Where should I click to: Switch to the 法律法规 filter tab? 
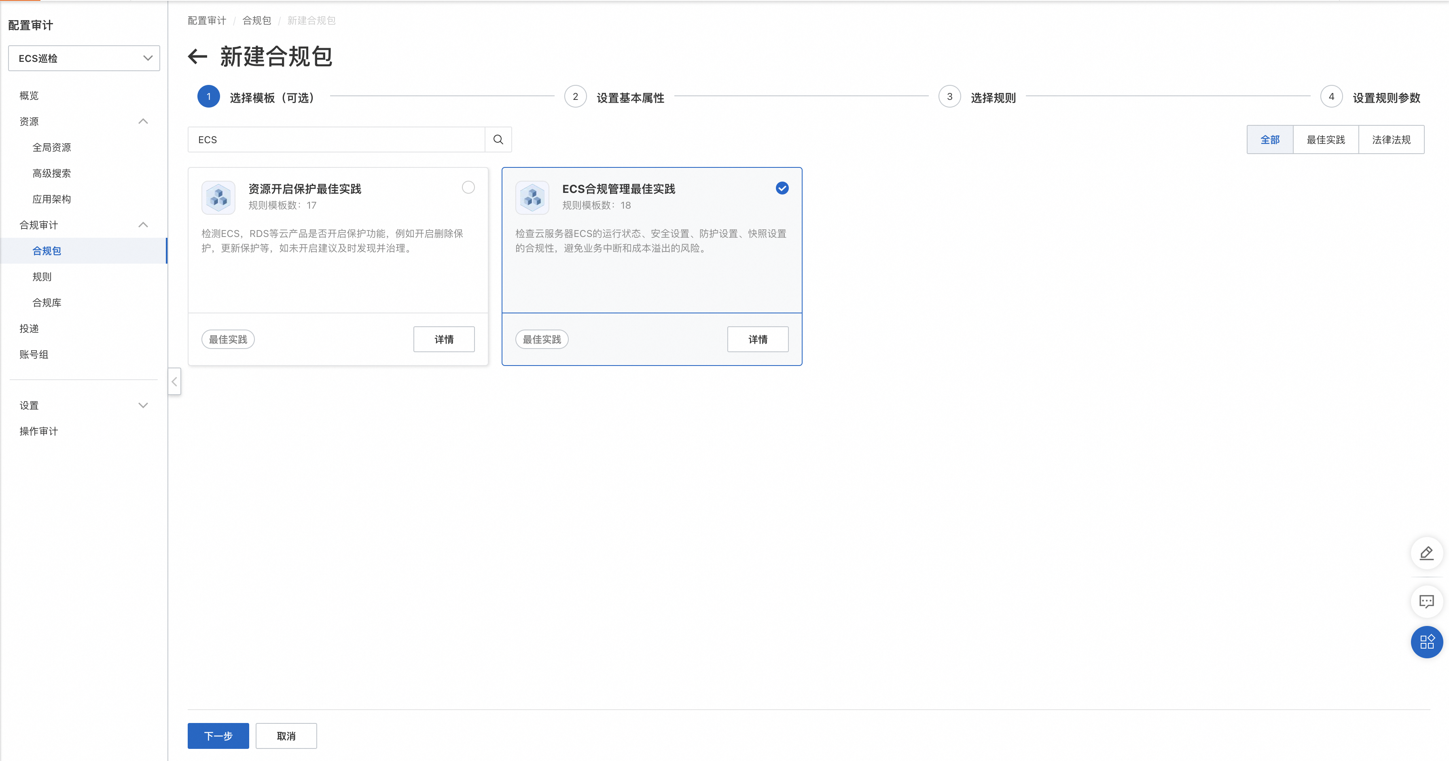coord(1390,140)
